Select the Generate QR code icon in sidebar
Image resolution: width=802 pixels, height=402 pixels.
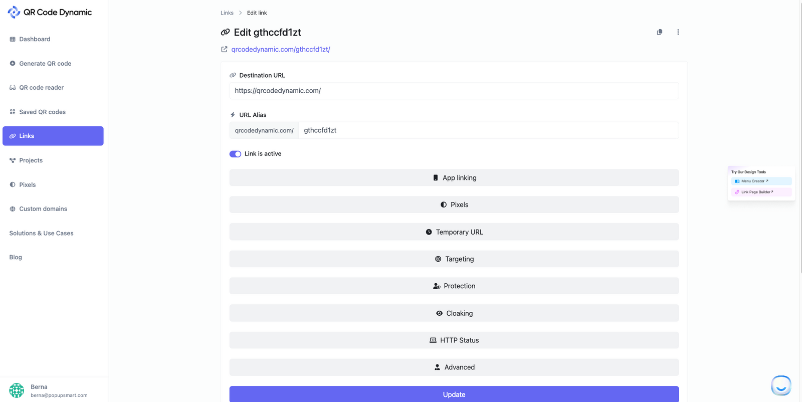click(12, 63)
